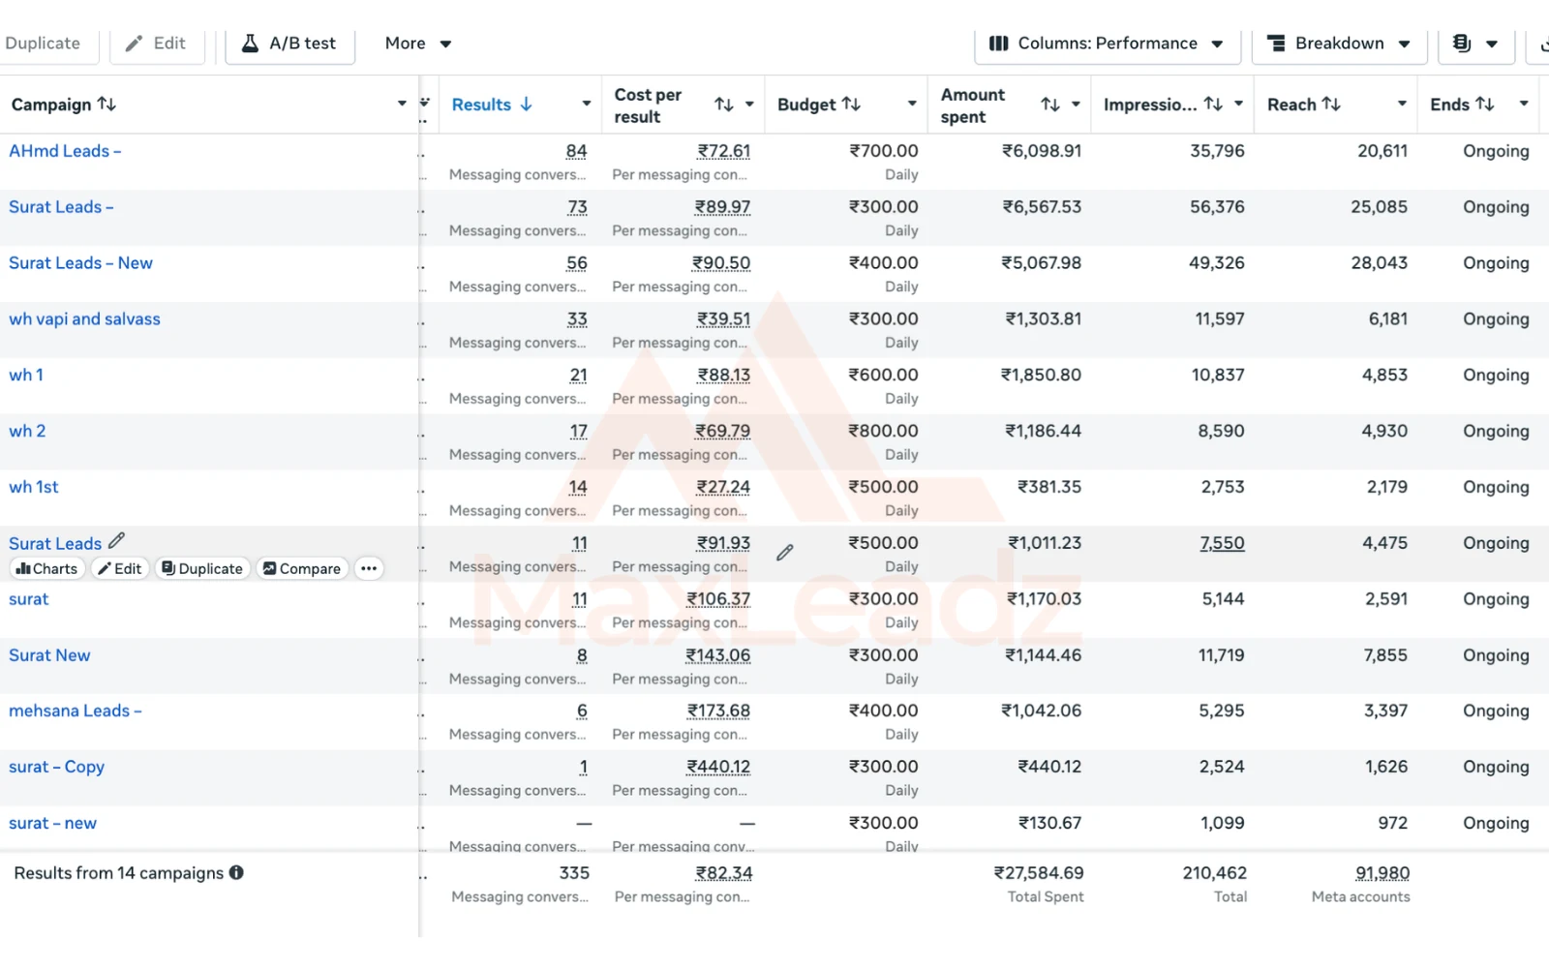Click Compare button under Surat Leads
The height and width of the screenshot is (968, 1549).
click(x=302, y=568)
